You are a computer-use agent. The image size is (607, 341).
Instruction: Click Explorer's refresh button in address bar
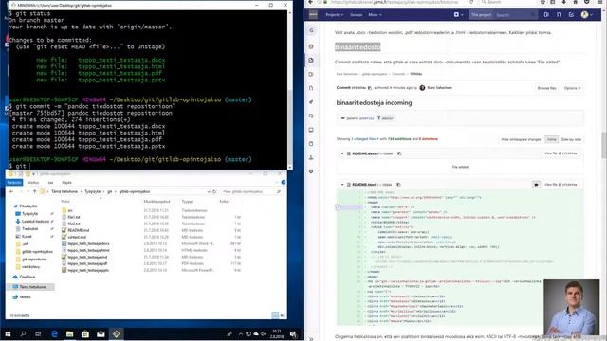(214, 191)
